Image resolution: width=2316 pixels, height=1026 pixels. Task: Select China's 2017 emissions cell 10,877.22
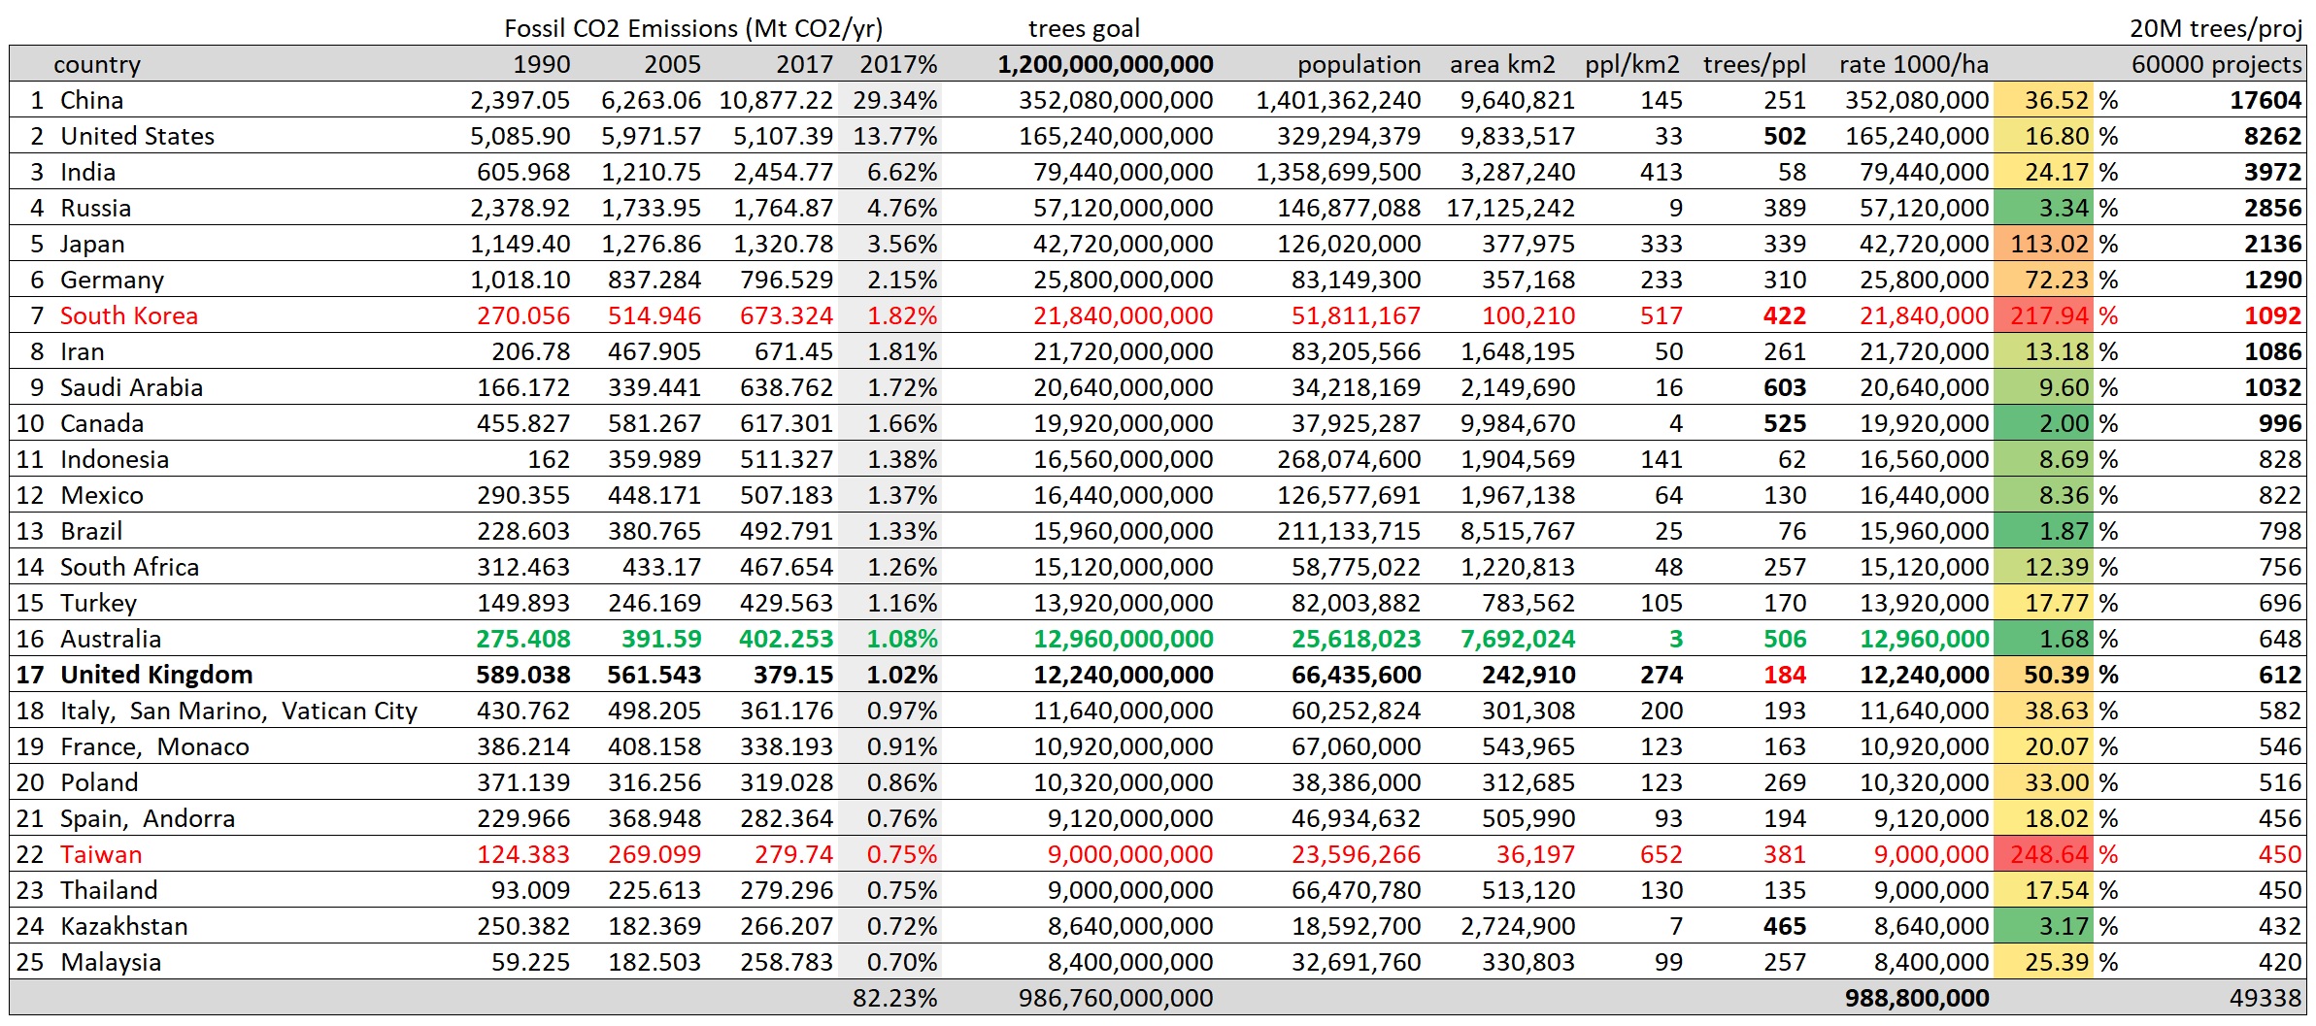click(775, 99)
